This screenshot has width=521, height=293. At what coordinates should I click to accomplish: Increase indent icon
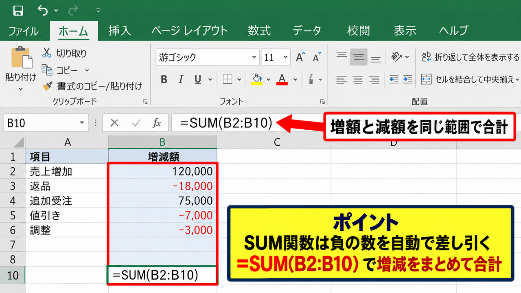pyautogui.click(x=408, y=79)
